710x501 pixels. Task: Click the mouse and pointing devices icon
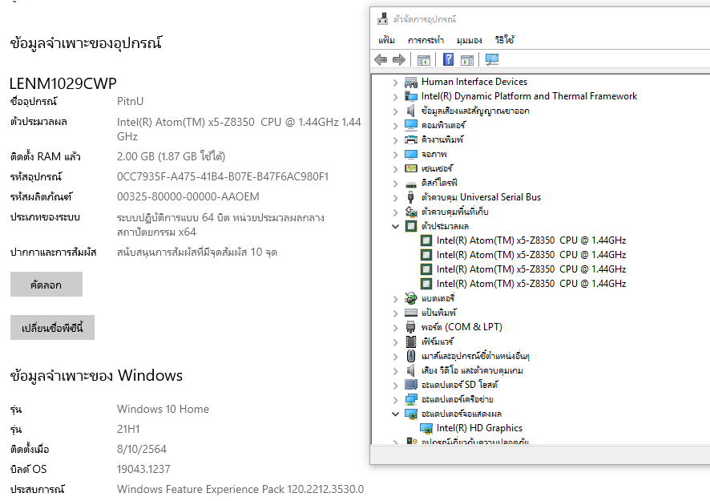[411, 356]
